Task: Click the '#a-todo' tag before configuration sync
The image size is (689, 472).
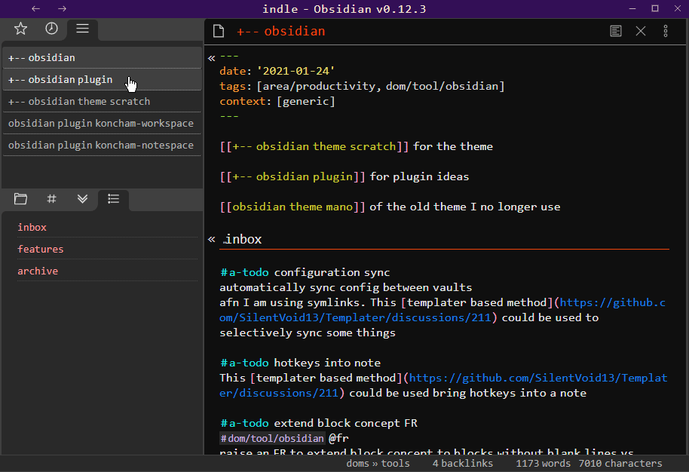Action: pyautogui.click(x=244, y=272)
